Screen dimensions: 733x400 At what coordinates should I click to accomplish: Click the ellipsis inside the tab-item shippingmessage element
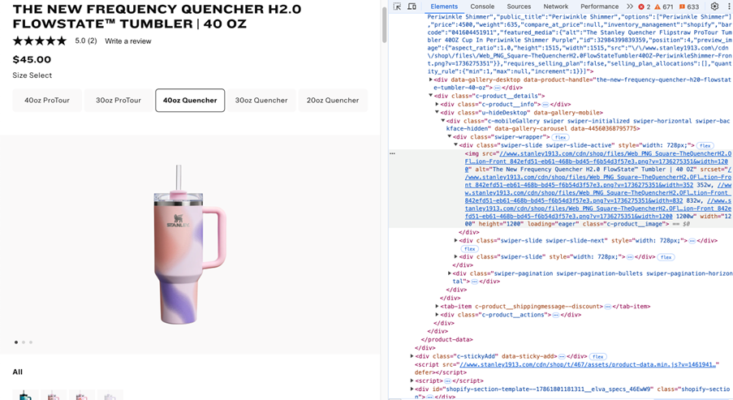[x=607, y=307]
